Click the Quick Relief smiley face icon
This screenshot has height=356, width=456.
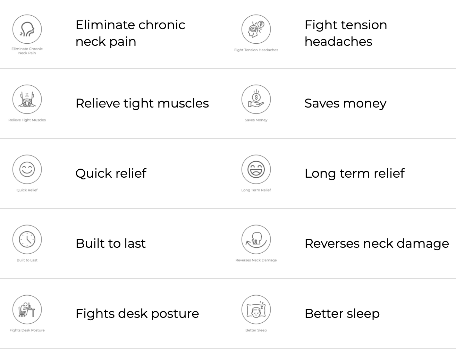click(27, 169)
